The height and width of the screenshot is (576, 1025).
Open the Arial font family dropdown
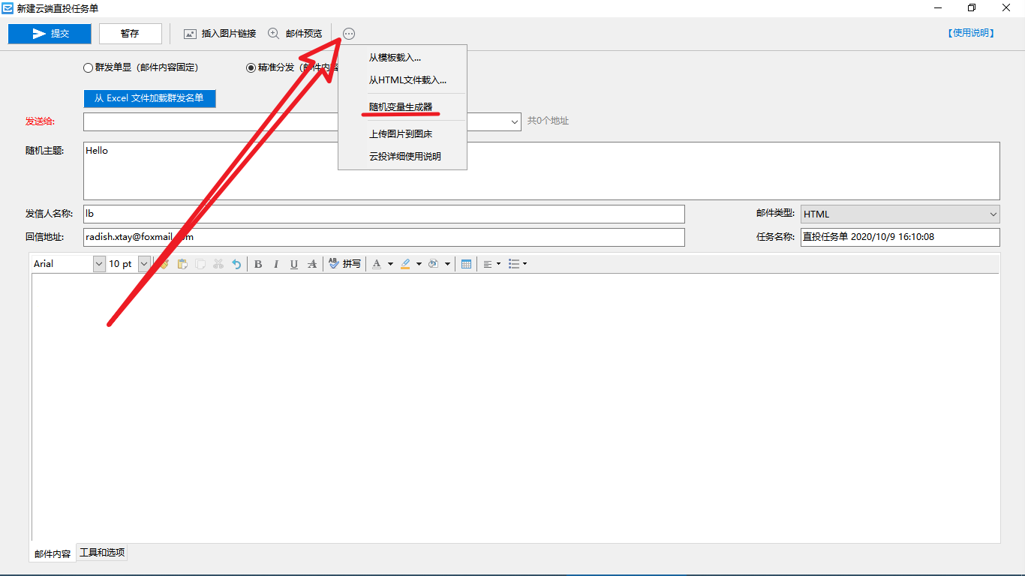click(x=99, y=264)
